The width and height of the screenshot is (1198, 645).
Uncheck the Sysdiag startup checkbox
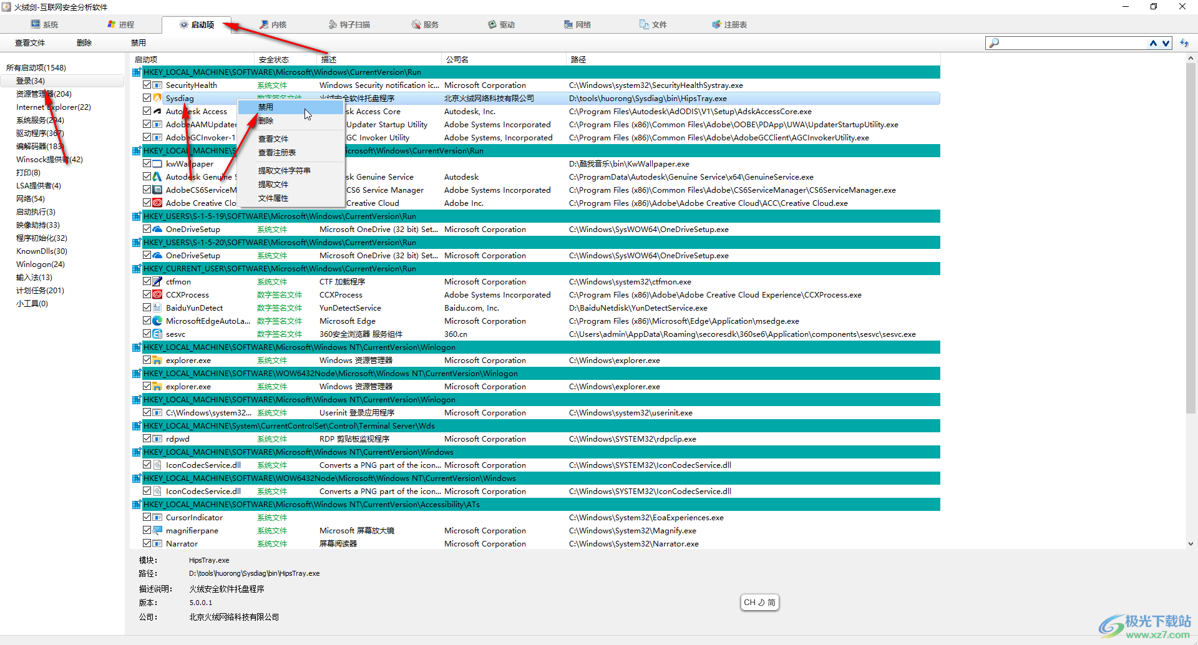pos(147,98)
